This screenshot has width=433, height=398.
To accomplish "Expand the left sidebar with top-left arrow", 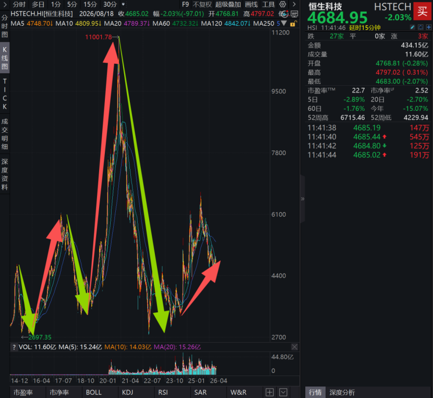I will point(5,4).
